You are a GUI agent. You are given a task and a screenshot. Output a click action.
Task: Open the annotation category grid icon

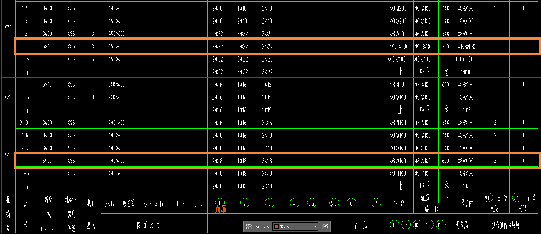pos(249,226)
